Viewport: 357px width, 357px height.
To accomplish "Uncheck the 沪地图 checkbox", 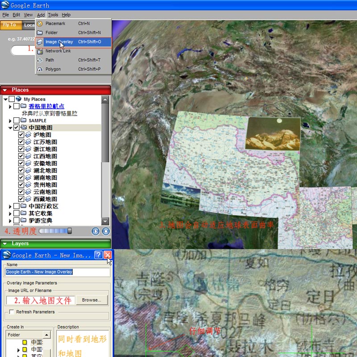I will point(21,135).
